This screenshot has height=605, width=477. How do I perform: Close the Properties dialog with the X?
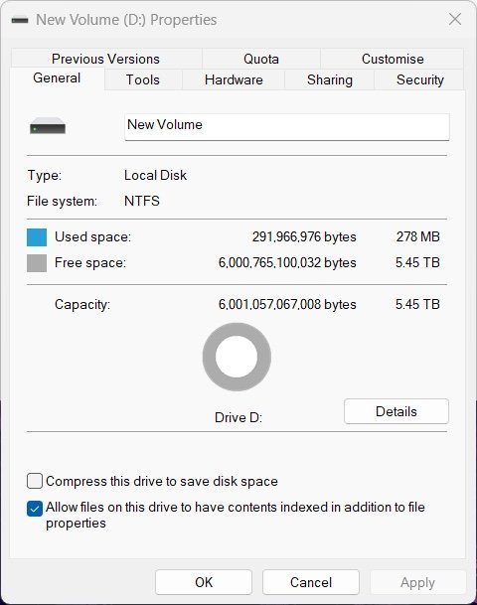(x=455, y=19)
